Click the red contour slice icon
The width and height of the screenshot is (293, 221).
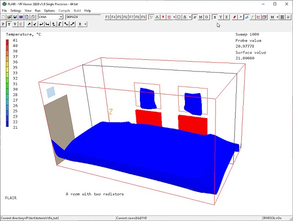(234, 17)
